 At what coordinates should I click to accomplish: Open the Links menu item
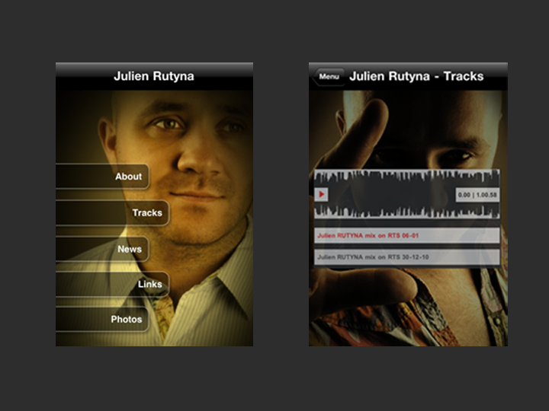pyautogui.click(x=112, y=284)
